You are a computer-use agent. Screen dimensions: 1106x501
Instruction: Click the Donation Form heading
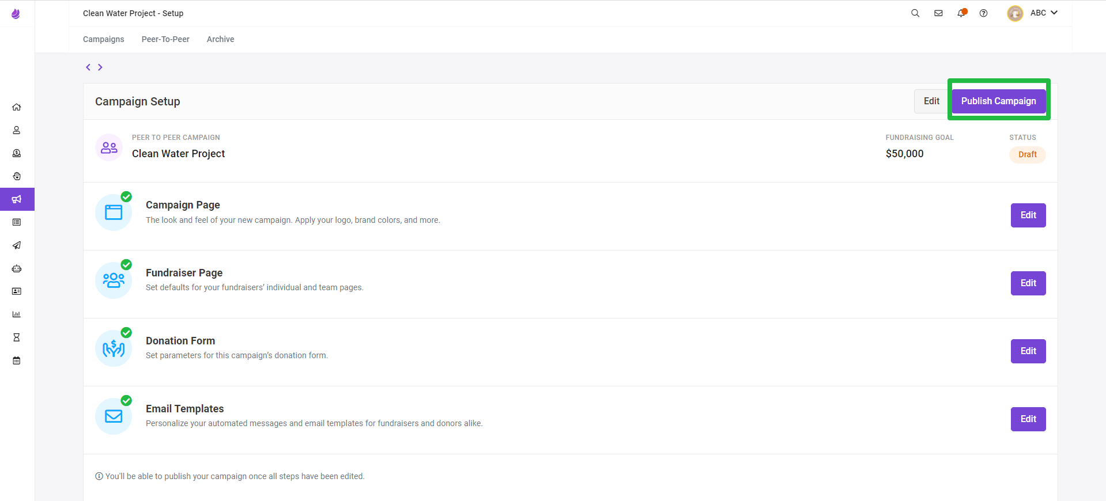180,341
